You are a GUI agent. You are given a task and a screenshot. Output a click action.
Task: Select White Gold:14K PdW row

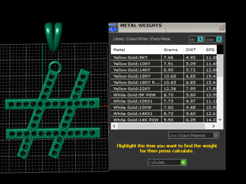(164, 120)
